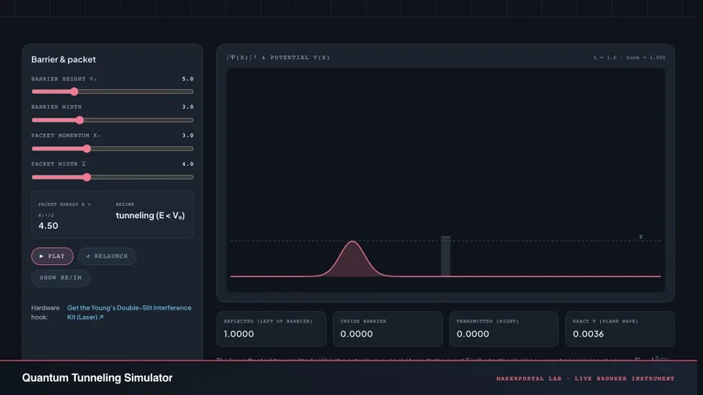Click the packet energy value 4.50

(48, 225)
